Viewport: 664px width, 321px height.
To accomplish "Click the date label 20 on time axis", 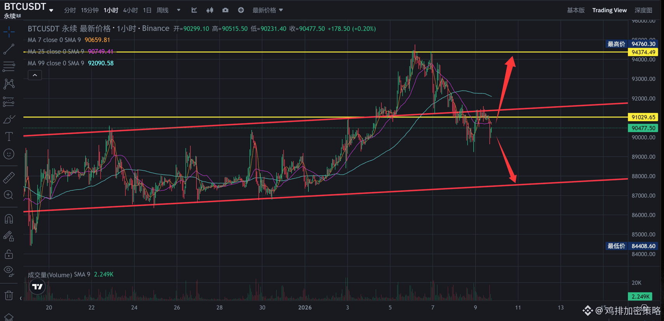I will coord(49,308).
